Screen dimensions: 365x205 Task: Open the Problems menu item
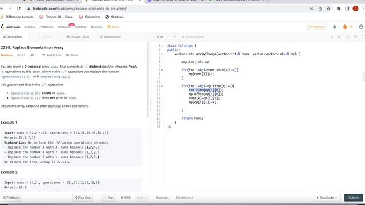(x=46, y=27)
